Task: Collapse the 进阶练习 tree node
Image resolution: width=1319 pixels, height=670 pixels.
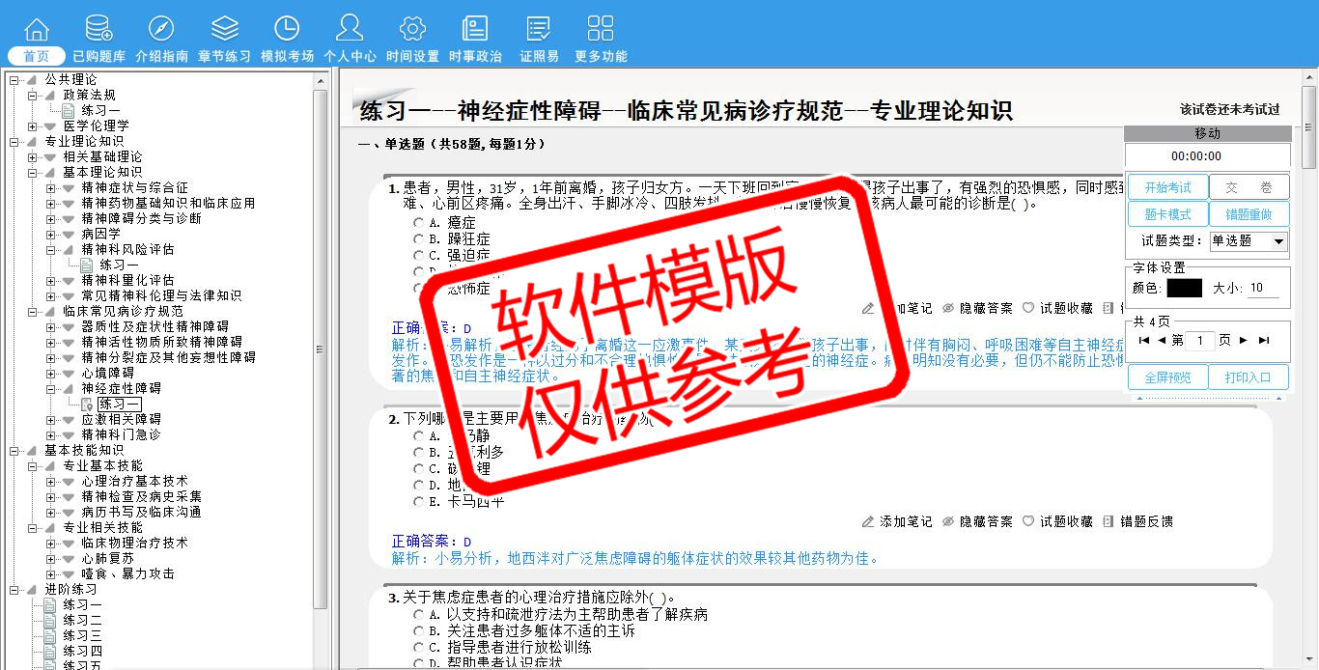Action: 14,589
